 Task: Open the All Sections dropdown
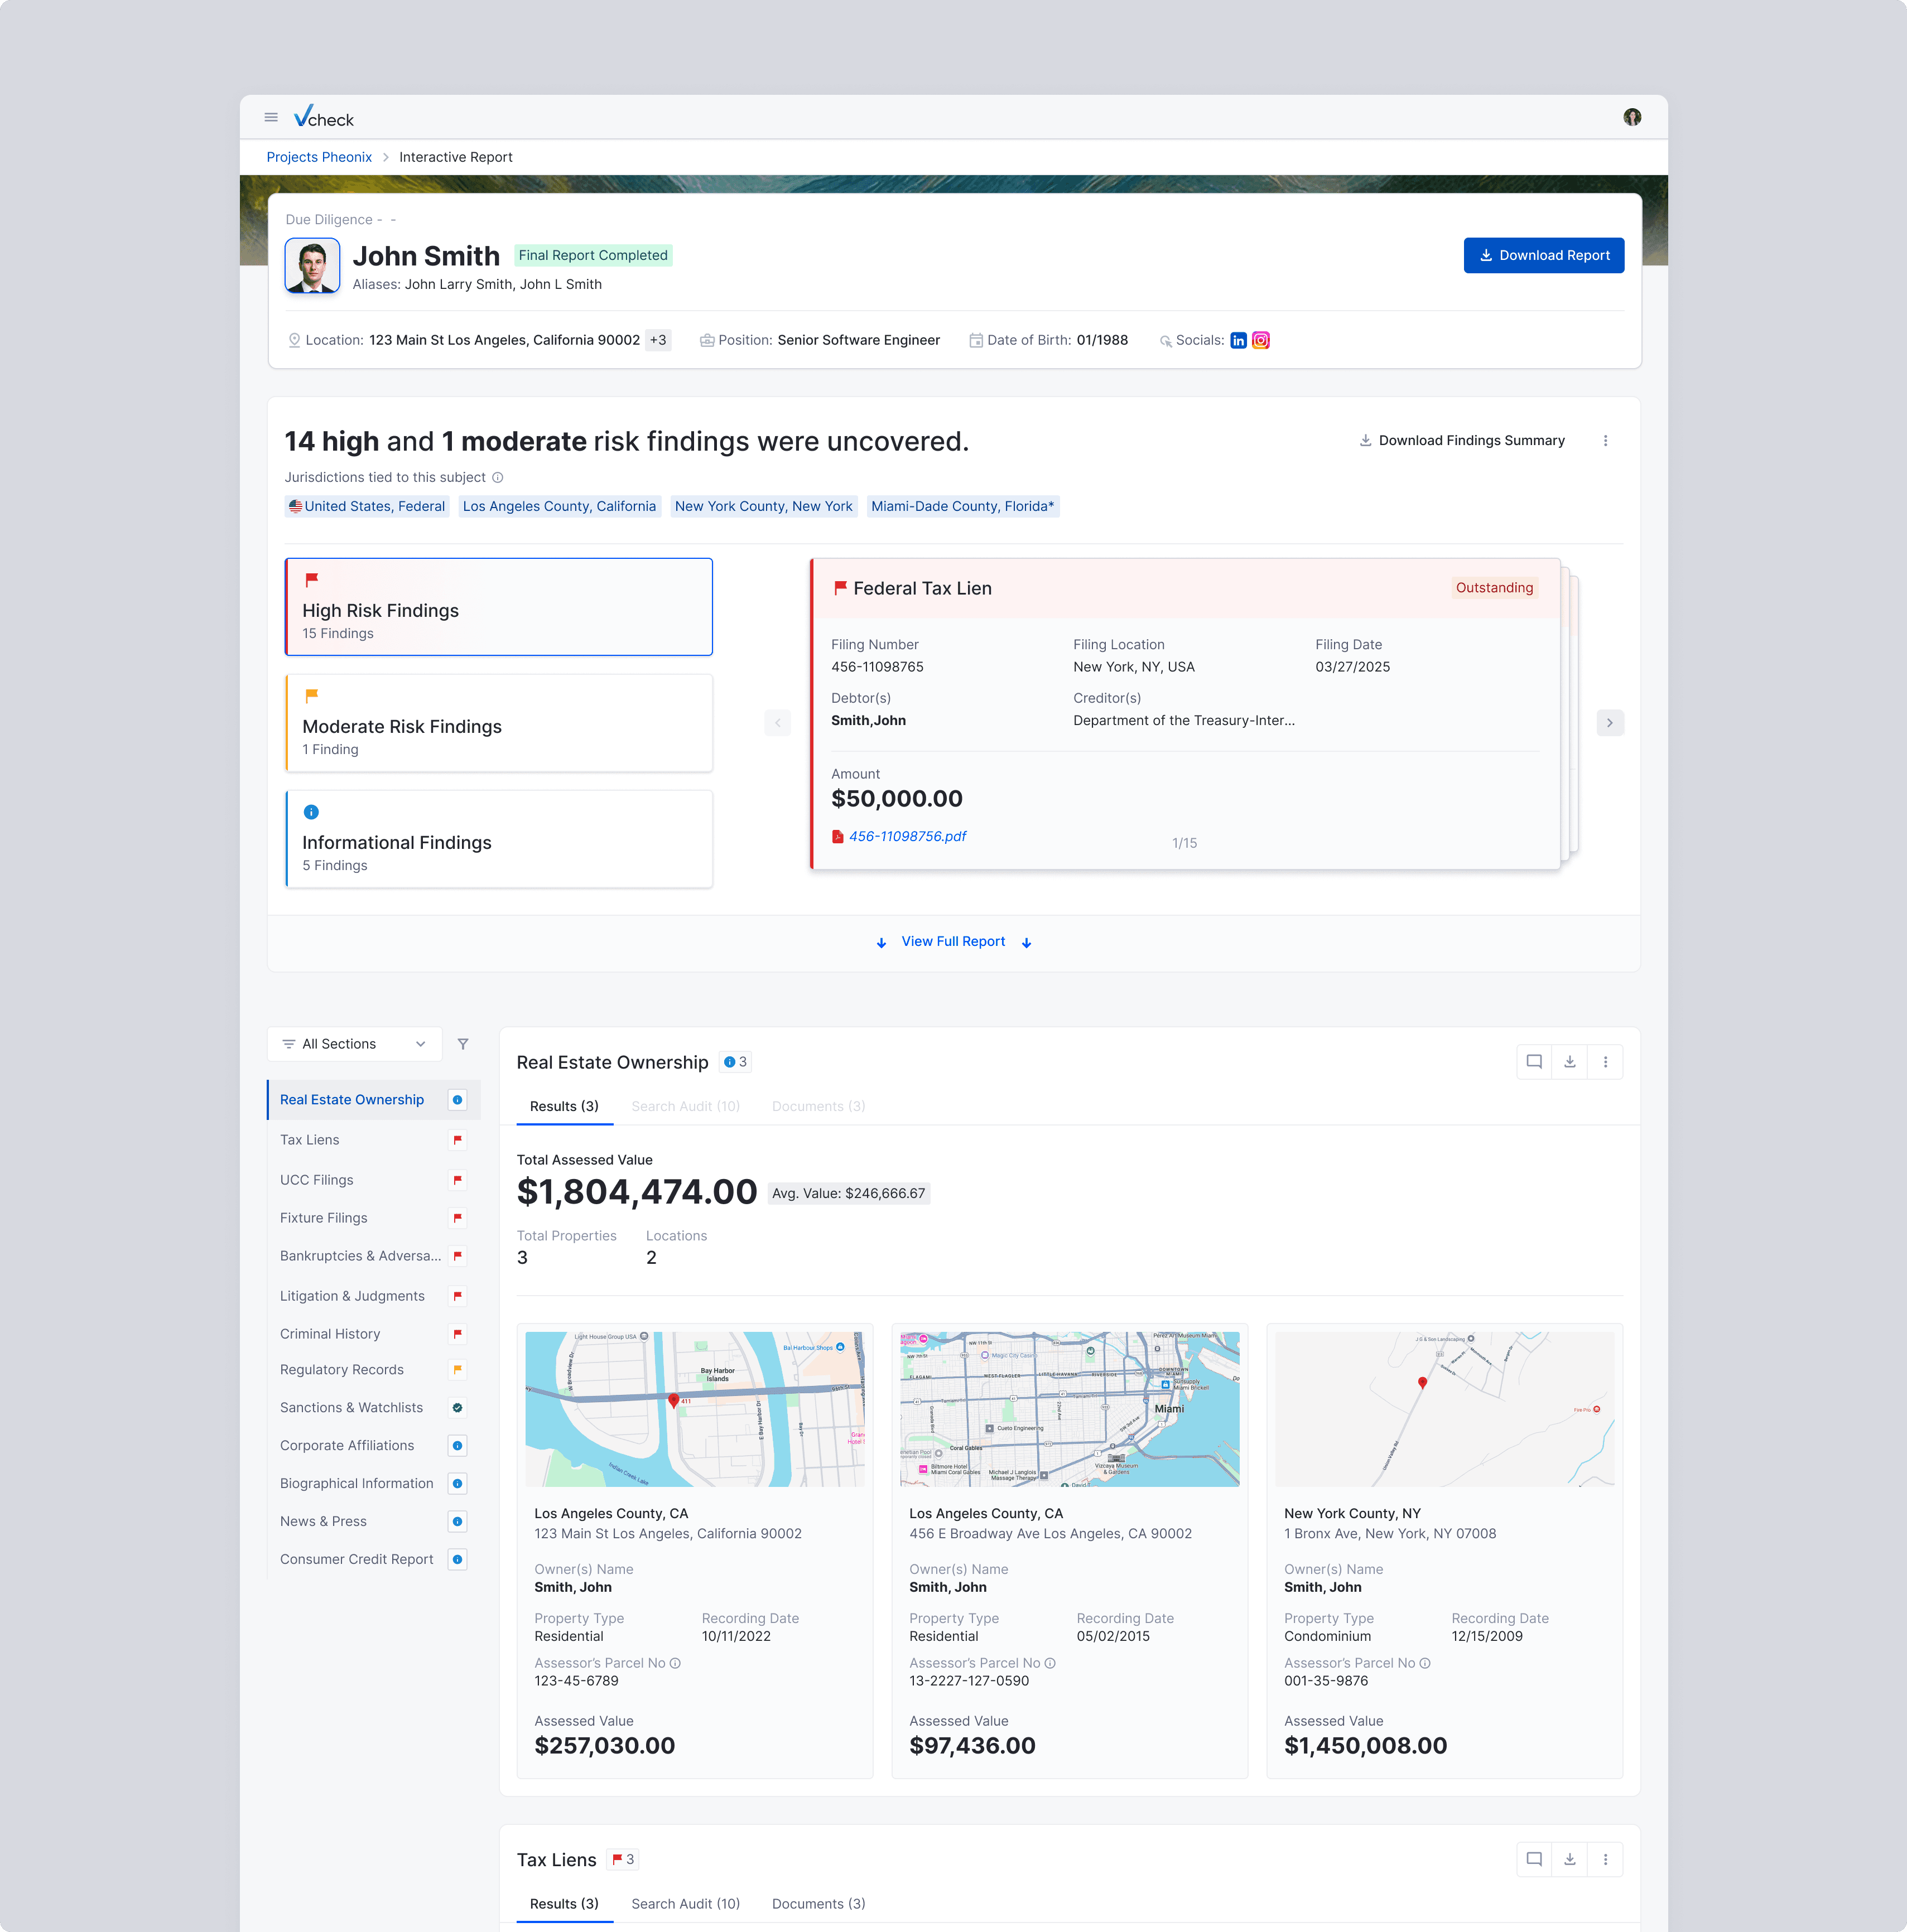(x=354, y=1044)
